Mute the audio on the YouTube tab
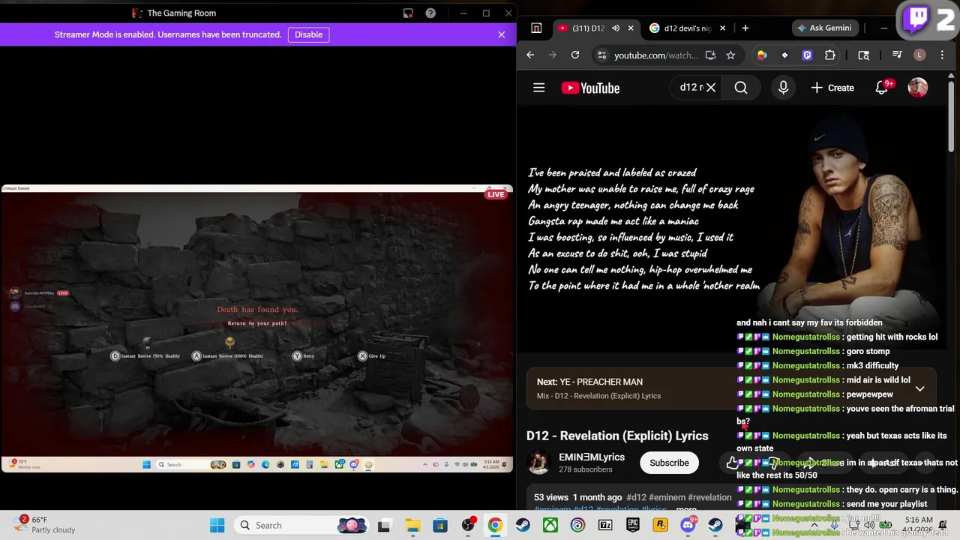The width and height of the screenshot is (960, 540). pyautogui.click(x=616, y=28)
